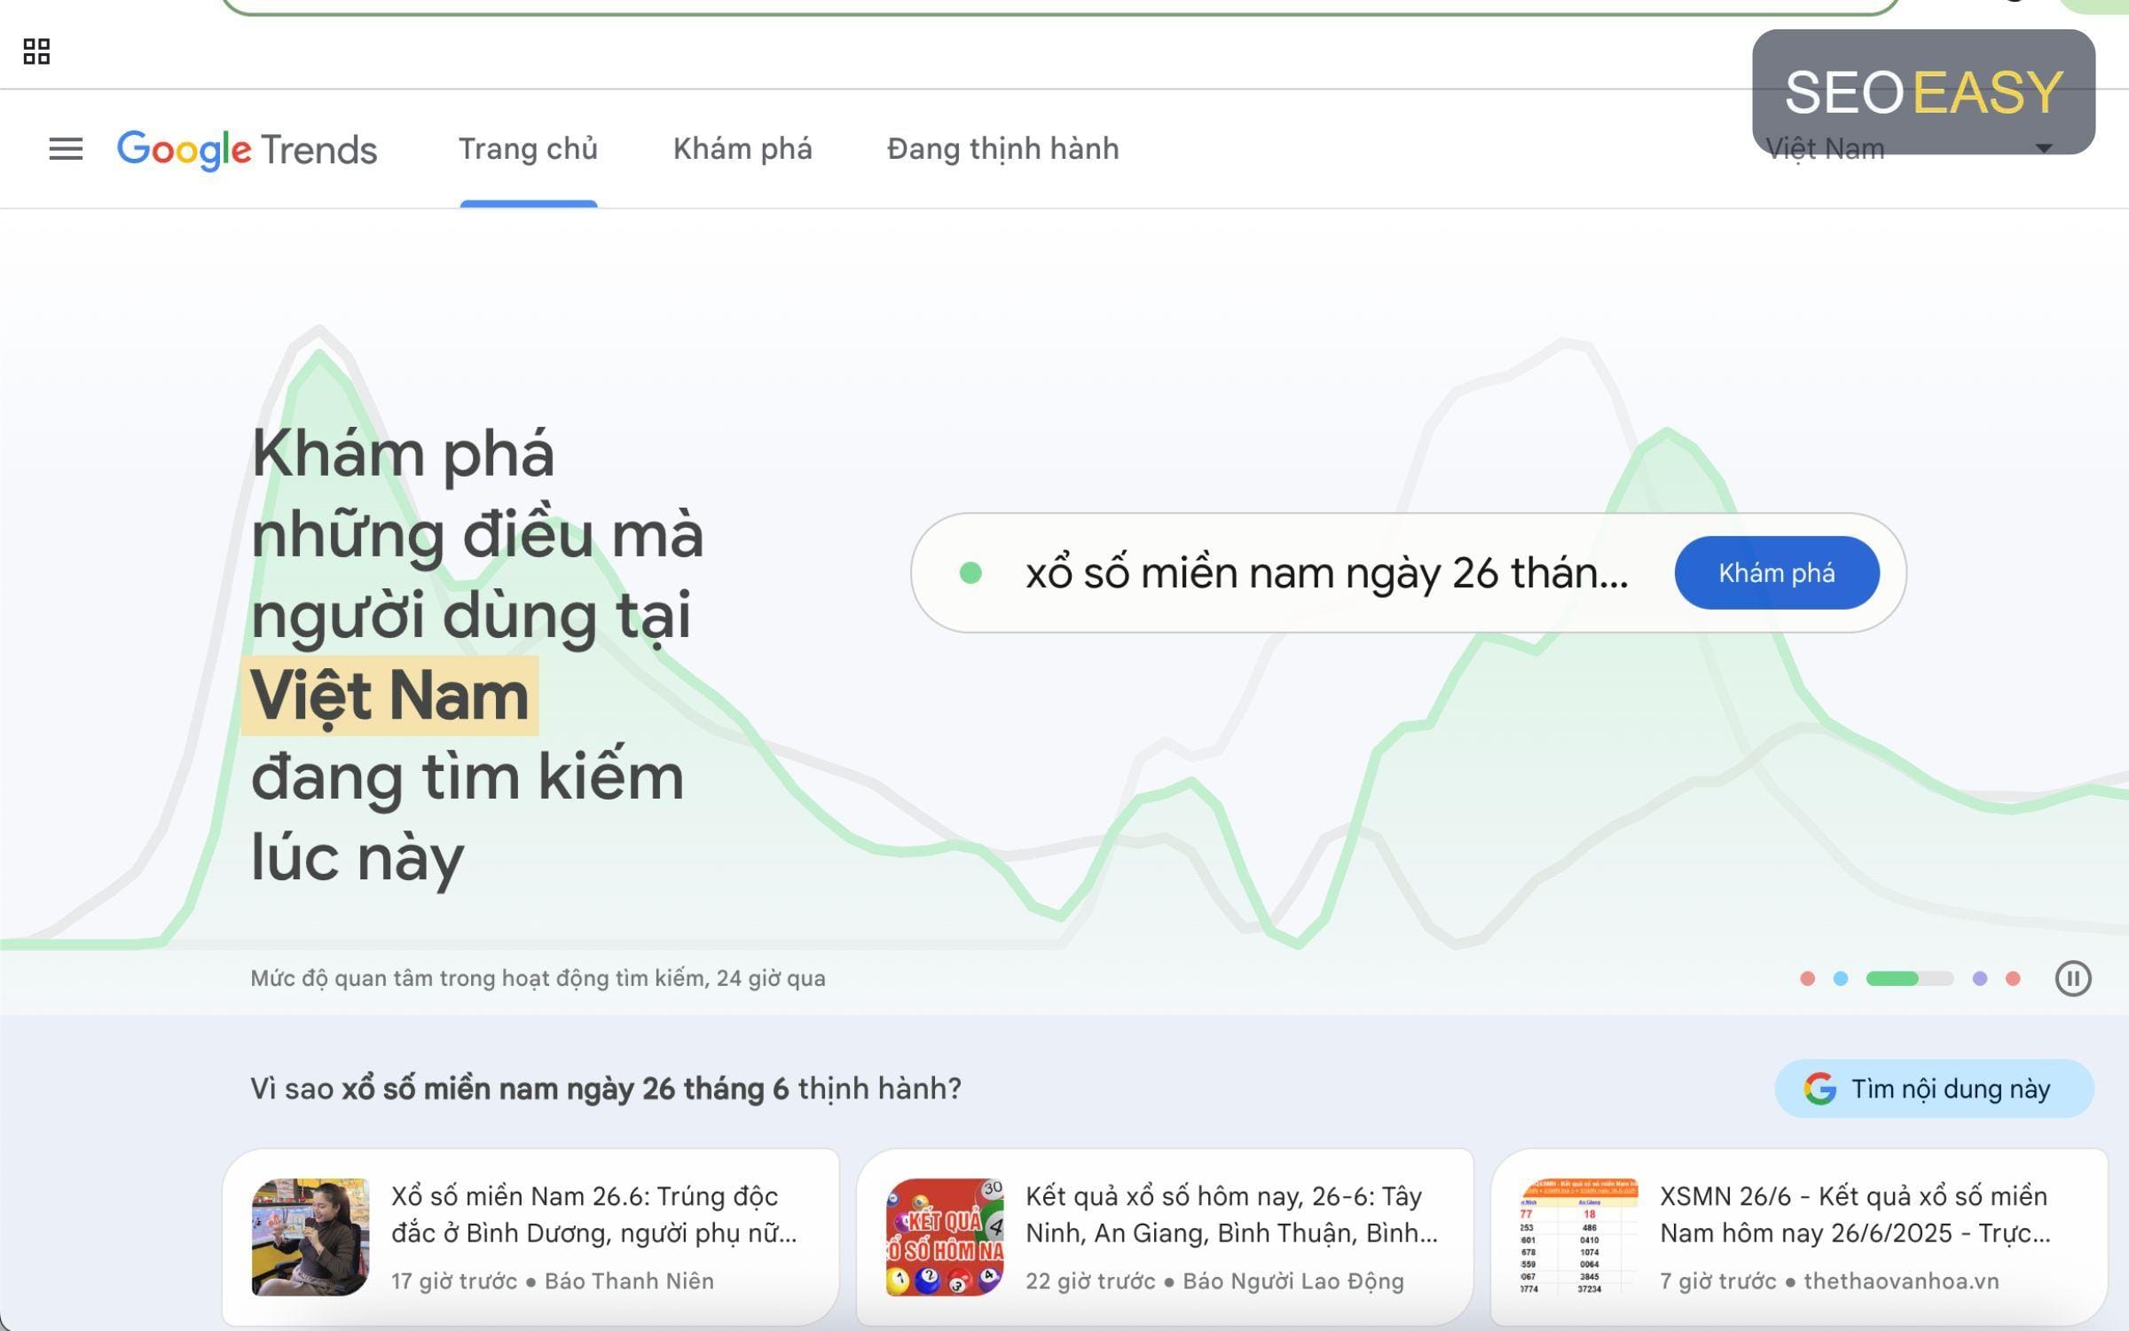This screenshot has height=1331, width=2129.
Task: Open the Đang thịnh hành tab
Action: click(x=1003, y=149)
